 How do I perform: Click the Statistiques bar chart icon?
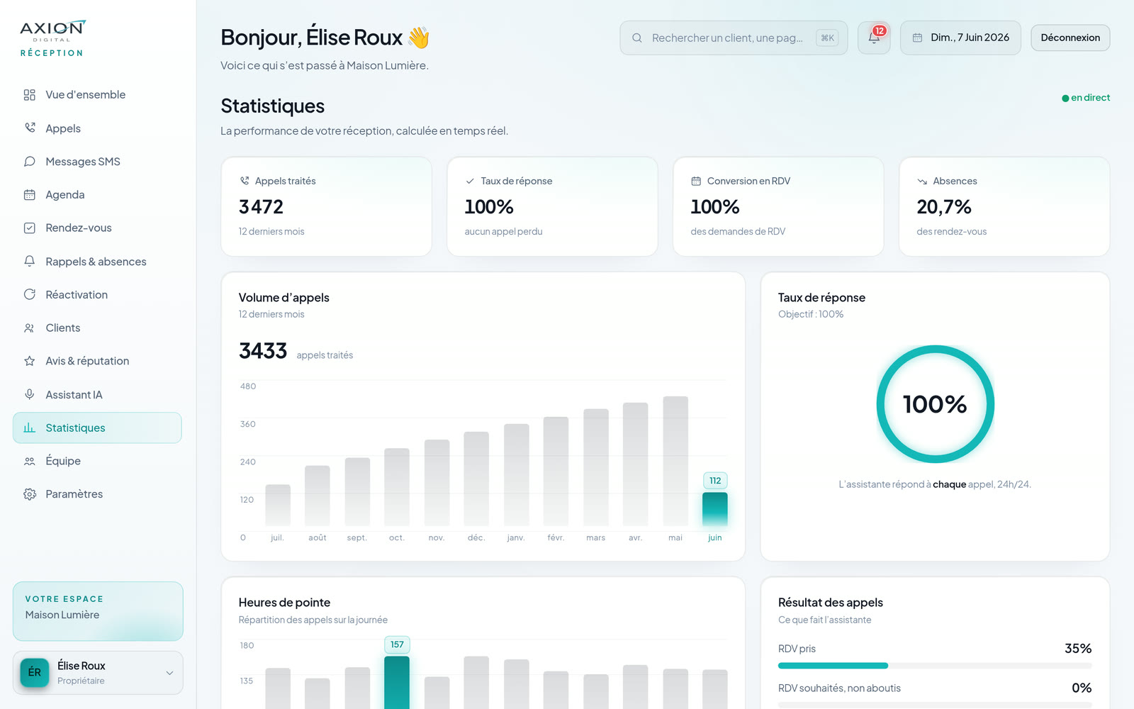click(x=29, y=428)
